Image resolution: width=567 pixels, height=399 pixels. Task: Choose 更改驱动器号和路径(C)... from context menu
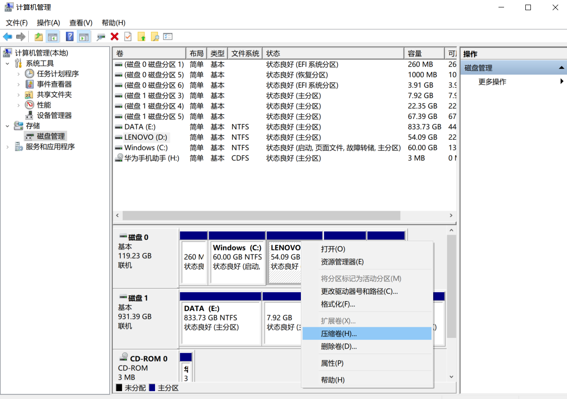pos(367,291)
